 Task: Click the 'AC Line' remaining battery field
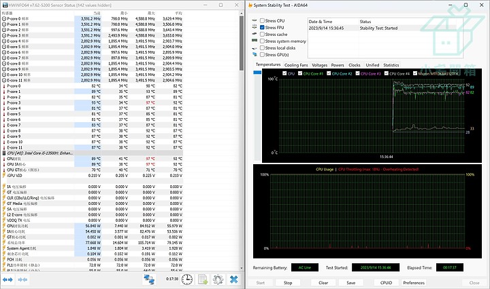(x=305, y=267)
